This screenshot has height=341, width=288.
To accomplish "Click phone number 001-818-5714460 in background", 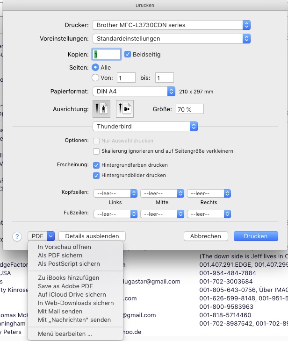I will click(225, 315).
